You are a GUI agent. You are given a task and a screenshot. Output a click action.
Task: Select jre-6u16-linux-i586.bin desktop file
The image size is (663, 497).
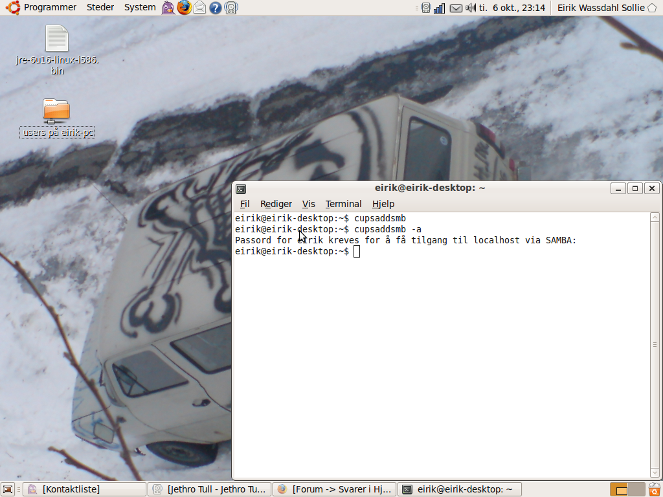tap(57, 50)
